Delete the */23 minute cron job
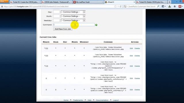The image size is (184, 103). (137, 56)
